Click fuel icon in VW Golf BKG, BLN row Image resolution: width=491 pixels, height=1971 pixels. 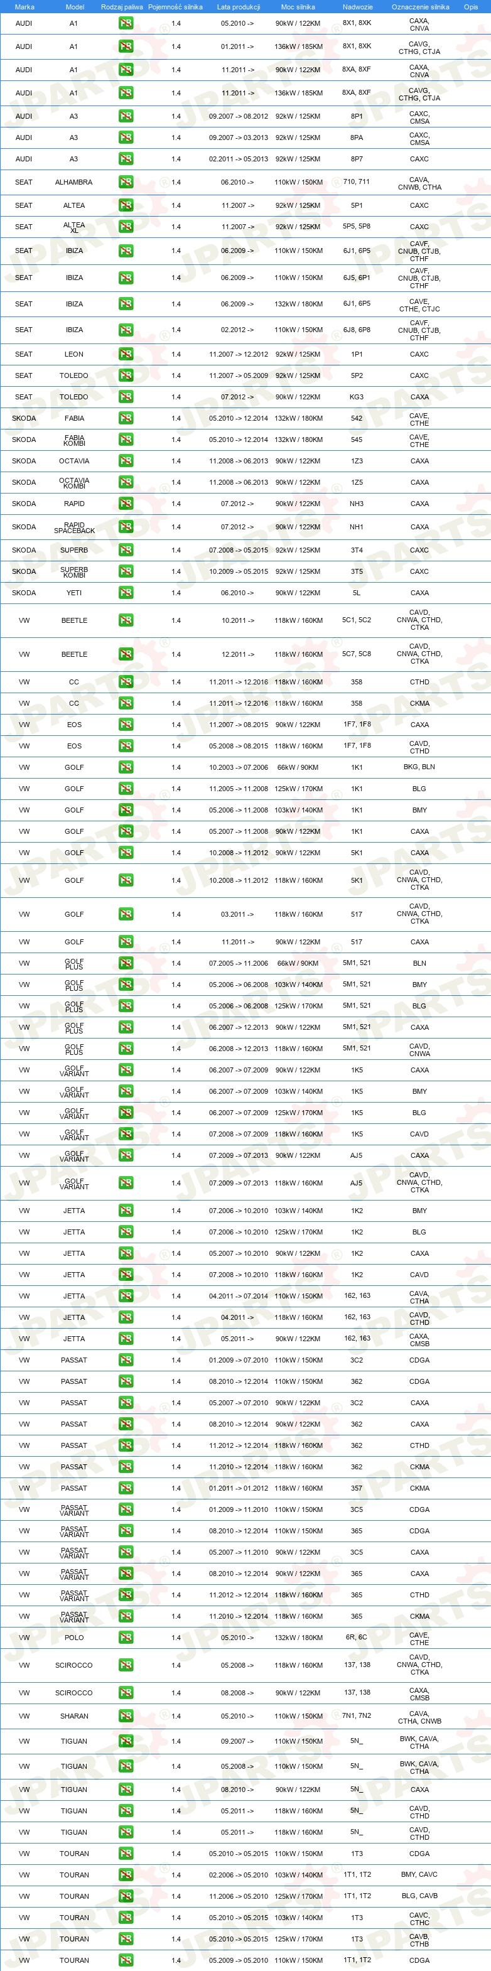tap(126, 767)
